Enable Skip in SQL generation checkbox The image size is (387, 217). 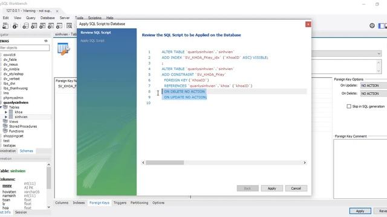[x=349, y=106]
